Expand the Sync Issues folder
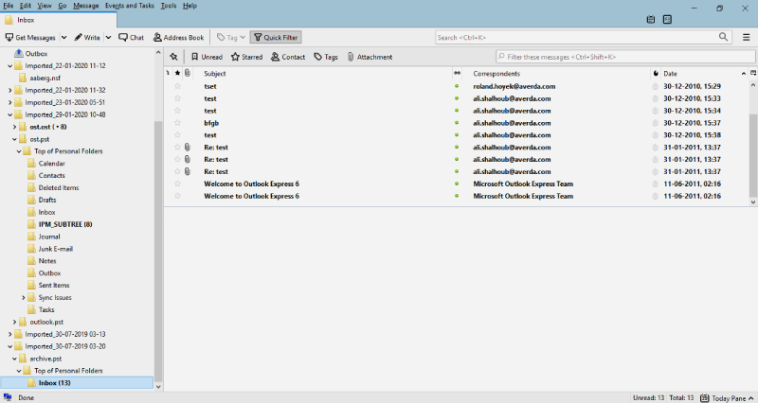This screenshot has width=758, height=403. (23, 298)
